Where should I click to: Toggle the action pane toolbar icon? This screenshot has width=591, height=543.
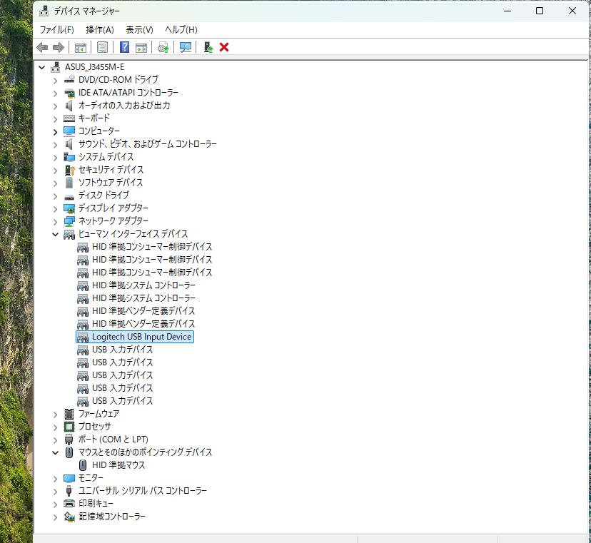[x=141, y=48]
